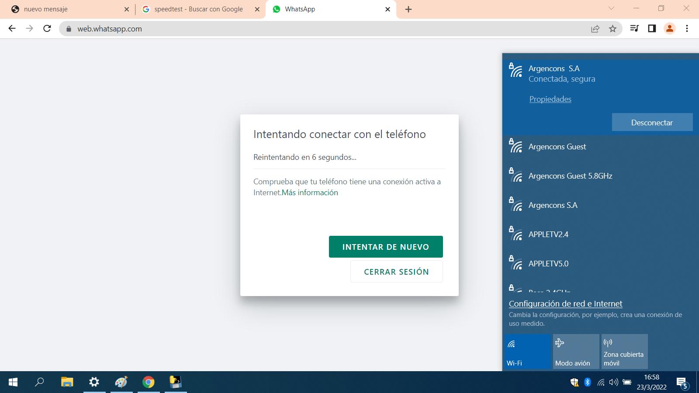Viewport: 699px width, 393px height.
Task: Open the tab search chevron
Action: 611,9
